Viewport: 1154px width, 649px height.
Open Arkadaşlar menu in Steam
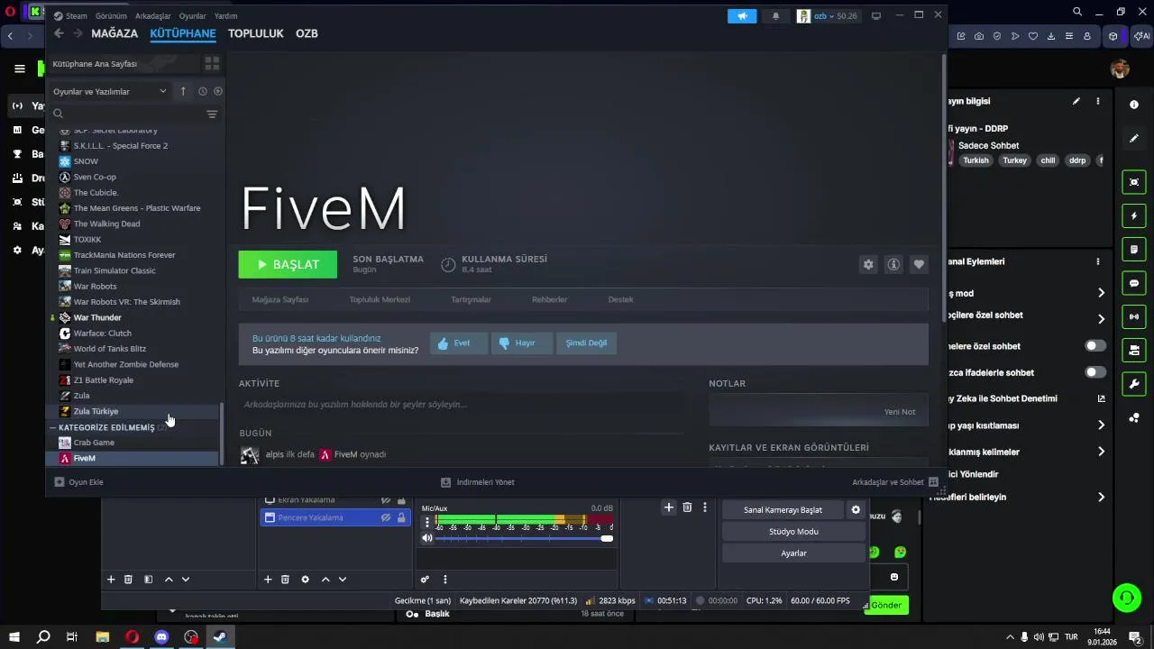[x=153, y=16]
